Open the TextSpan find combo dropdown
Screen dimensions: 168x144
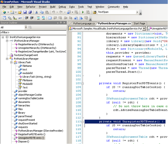tap(137, 12)
